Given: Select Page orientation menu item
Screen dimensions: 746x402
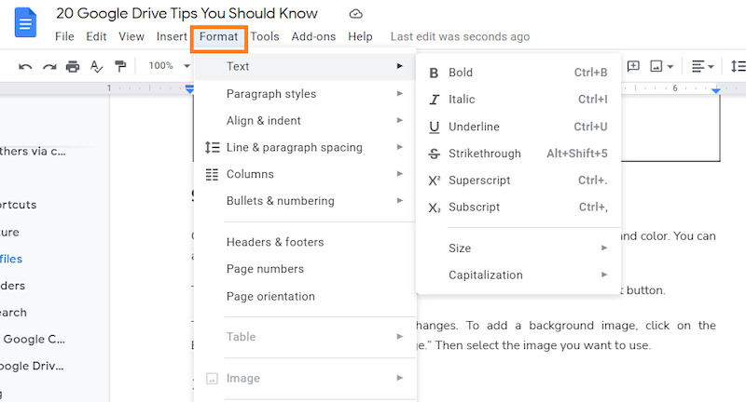Looking at the screenshot, I should [x=305, y=296].
